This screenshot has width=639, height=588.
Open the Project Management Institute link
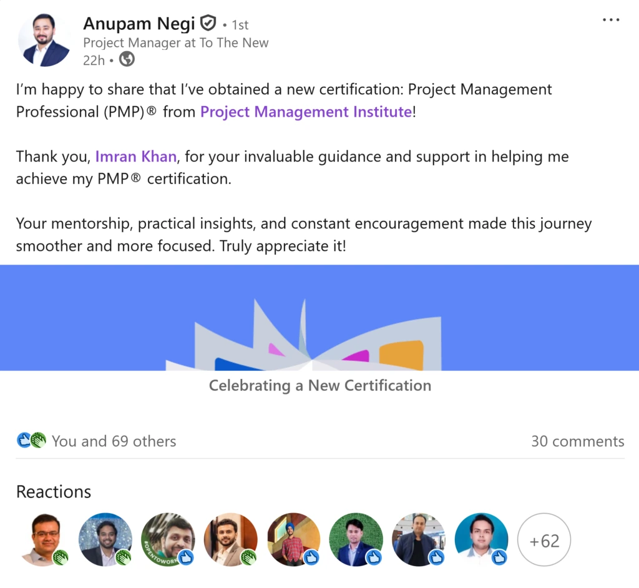[x=306, y=112]
